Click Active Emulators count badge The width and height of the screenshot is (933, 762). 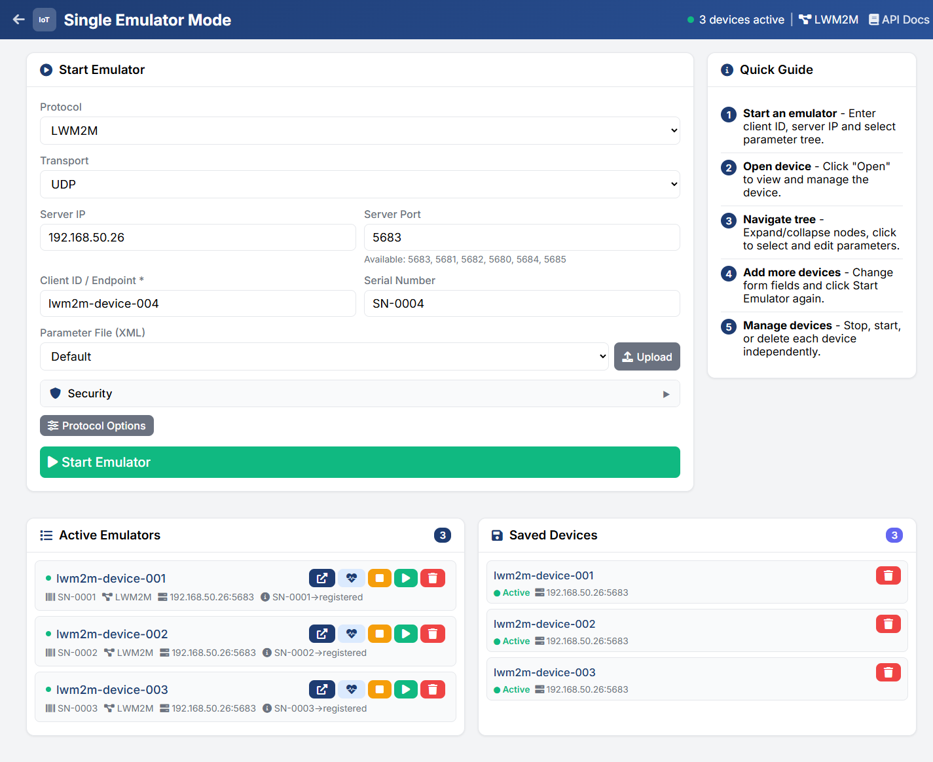pos(443,535)
